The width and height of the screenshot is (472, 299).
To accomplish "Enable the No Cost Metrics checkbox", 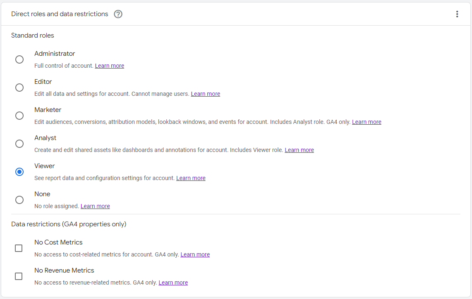I will [x=19, y=248].
